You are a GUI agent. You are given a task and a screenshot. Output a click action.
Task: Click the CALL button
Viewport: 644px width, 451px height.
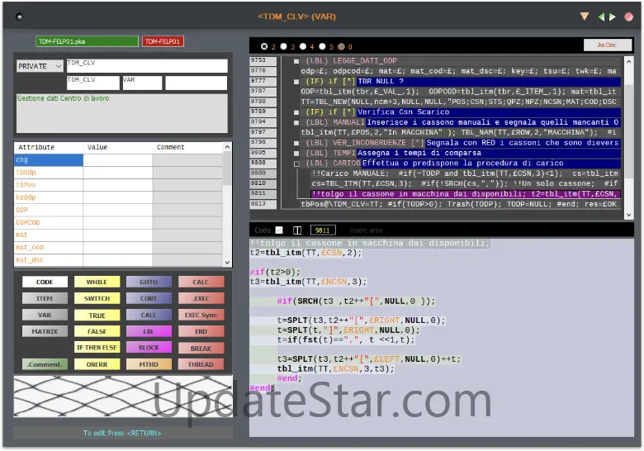pyautogui.click(x=149, y=315)
